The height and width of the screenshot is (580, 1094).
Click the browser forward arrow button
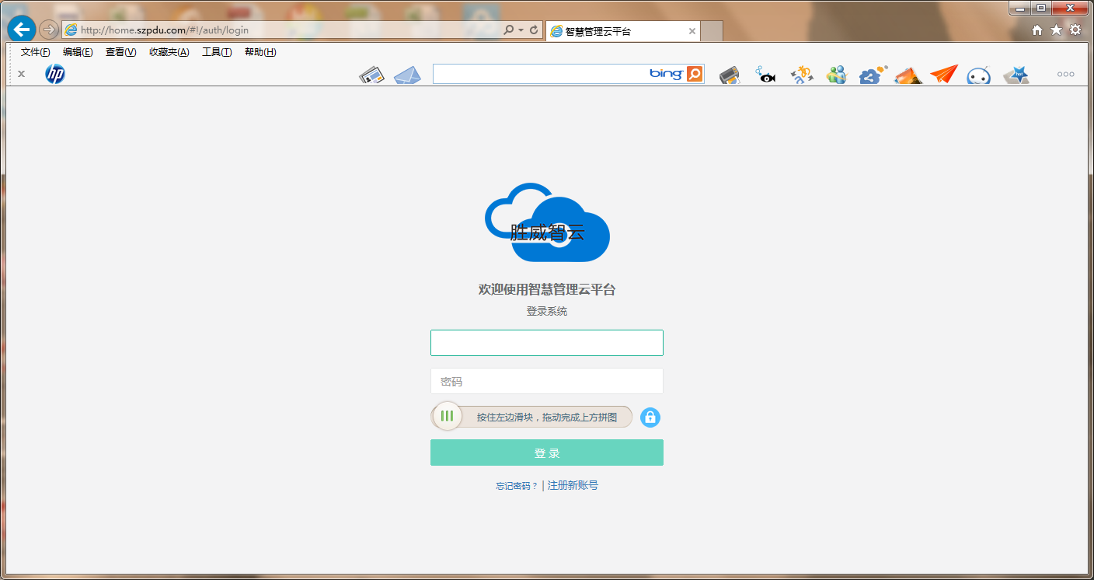click(49, 30)
